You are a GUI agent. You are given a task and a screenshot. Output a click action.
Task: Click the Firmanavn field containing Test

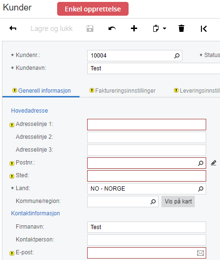click(x=147, y=227)
